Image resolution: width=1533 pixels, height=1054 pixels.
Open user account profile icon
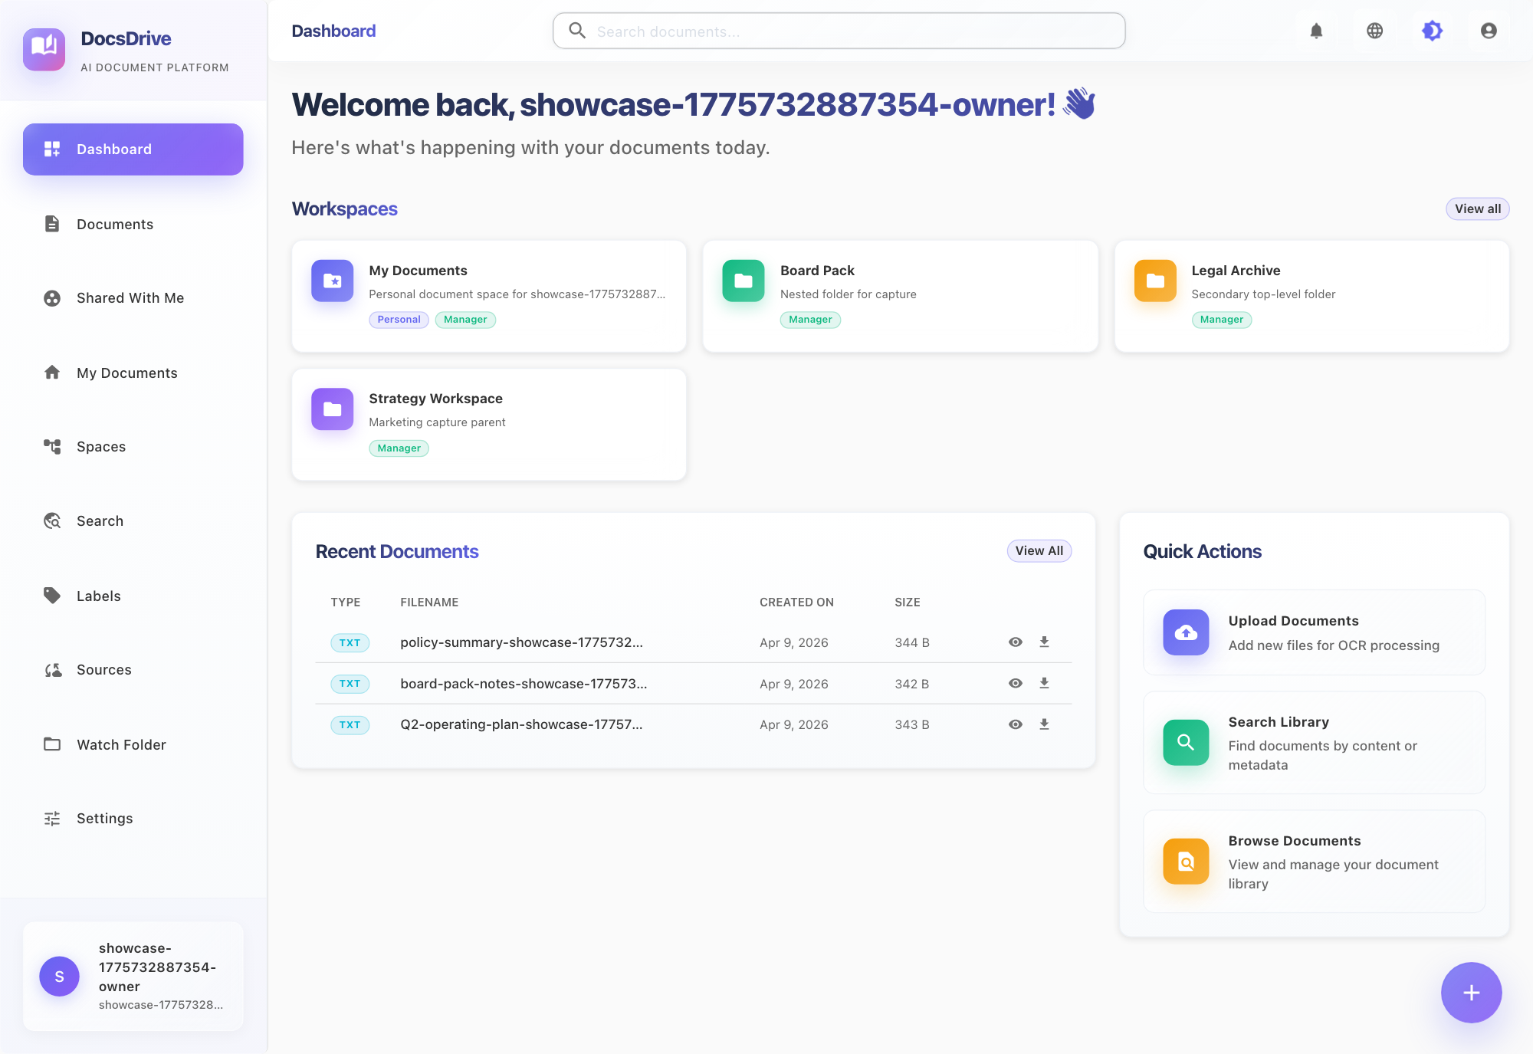[x=1489, y=31]
